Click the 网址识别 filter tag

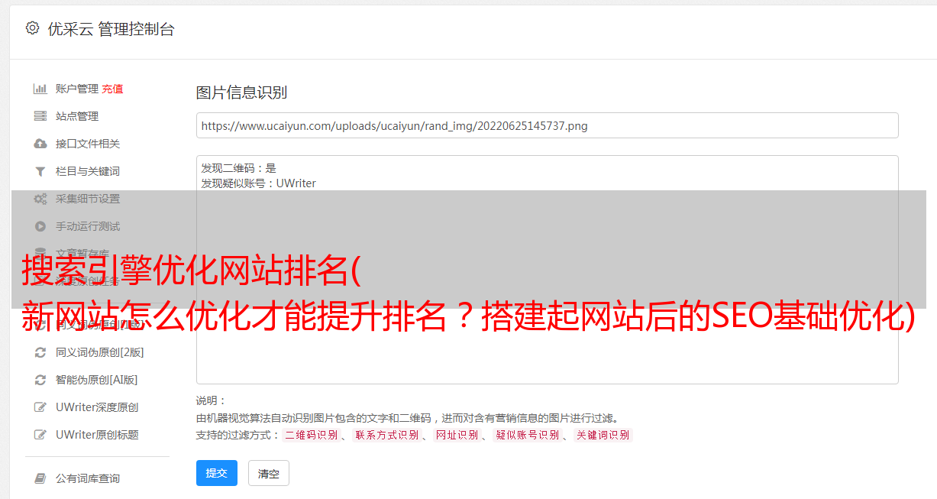point(457,435)
